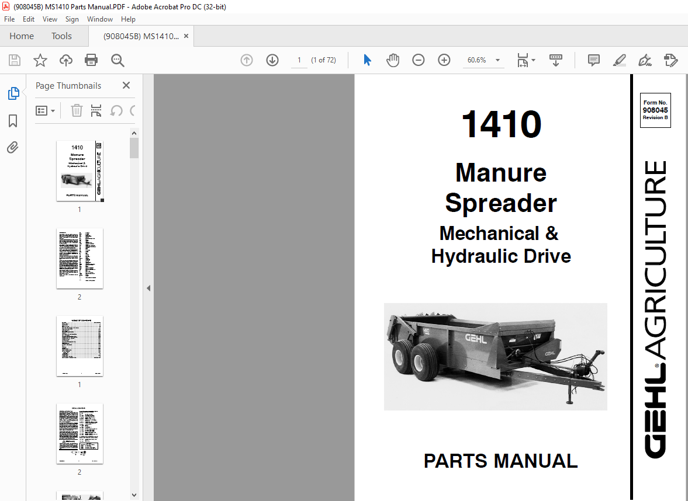Open the Attachments paperclip panel
The width and height of the screenshot is (688, 501).
tap(13, 147)
